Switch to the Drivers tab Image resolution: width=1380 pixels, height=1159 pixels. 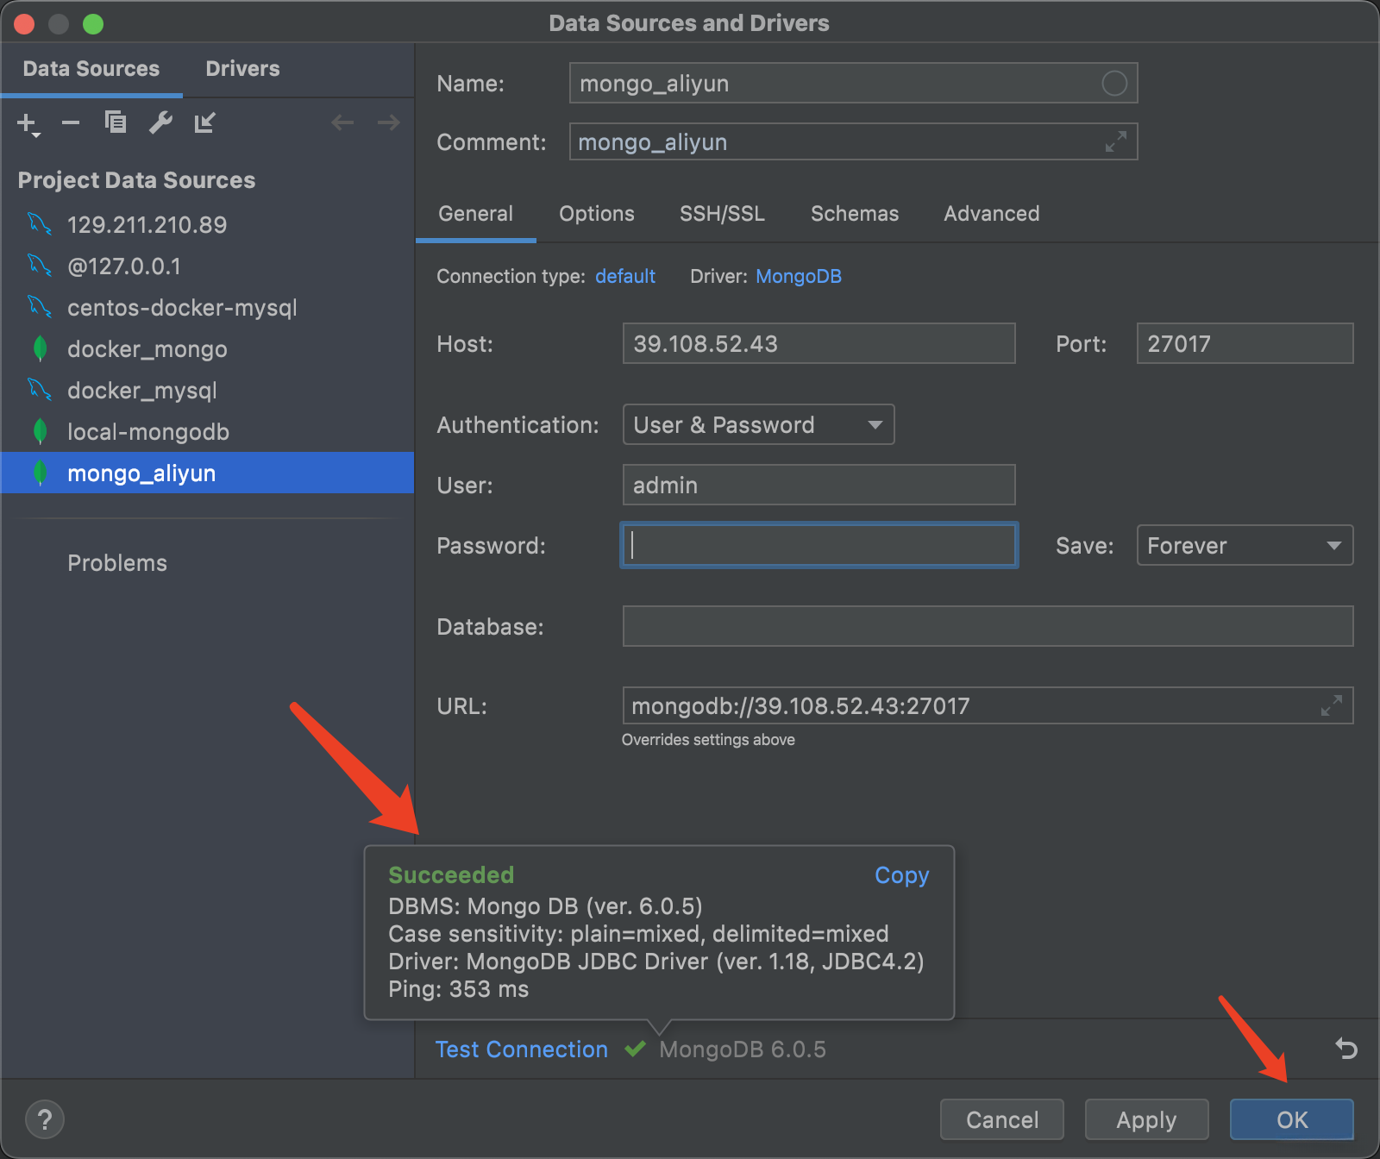tap(242, 69)
